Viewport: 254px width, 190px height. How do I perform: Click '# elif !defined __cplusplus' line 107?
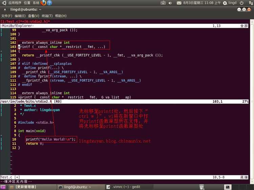(45, 64)
